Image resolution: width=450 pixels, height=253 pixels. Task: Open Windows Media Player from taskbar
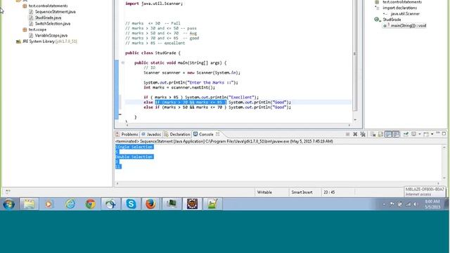tap(49, 205)
